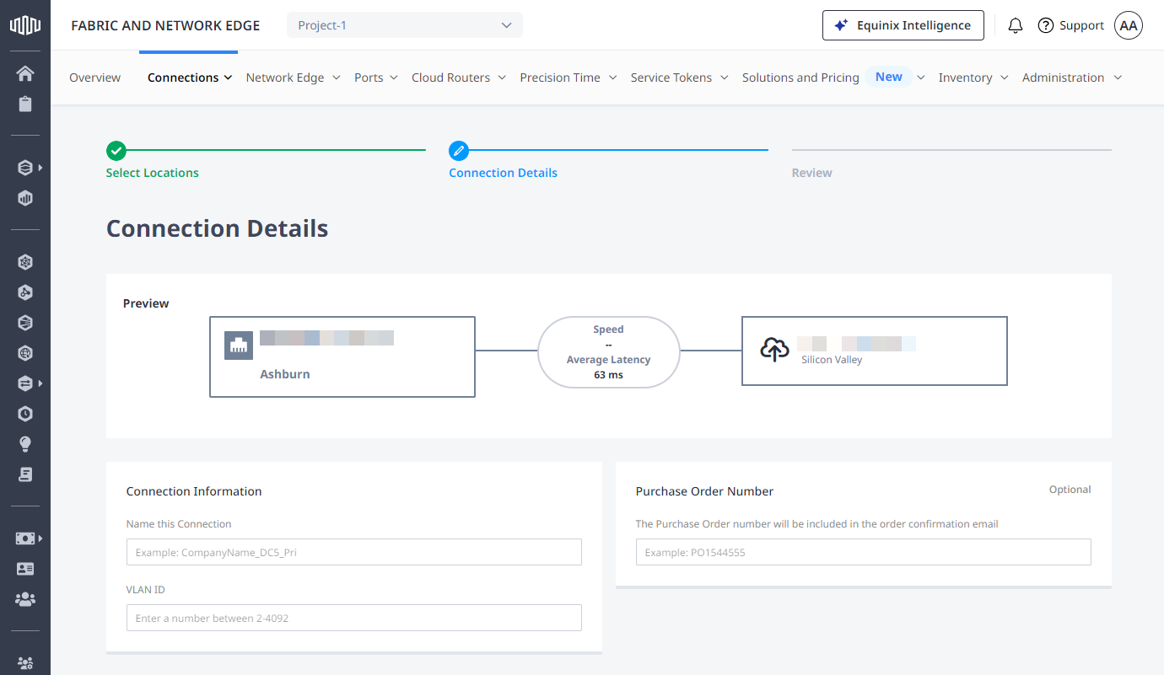Expand the Administration menu

(1072, 78)
